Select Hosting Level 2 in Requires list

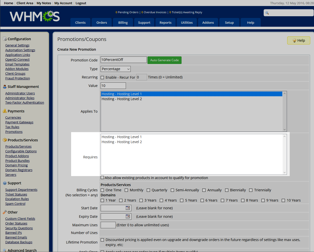[x=122, y=142]
